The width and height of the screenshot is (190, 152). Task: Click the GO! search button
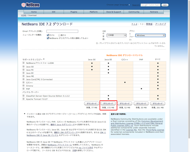click(x=165, y=5)
